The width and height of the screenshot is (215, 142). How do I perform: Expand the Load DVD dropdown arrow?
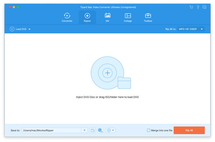pos(29,29)
